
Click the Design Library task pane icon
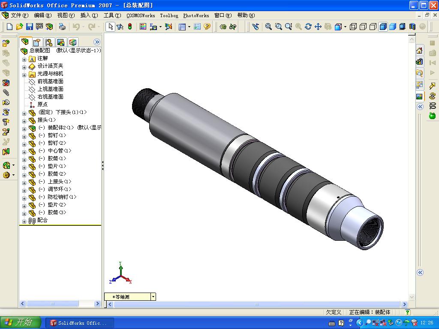pyautogui.click(x=419, y=62)
